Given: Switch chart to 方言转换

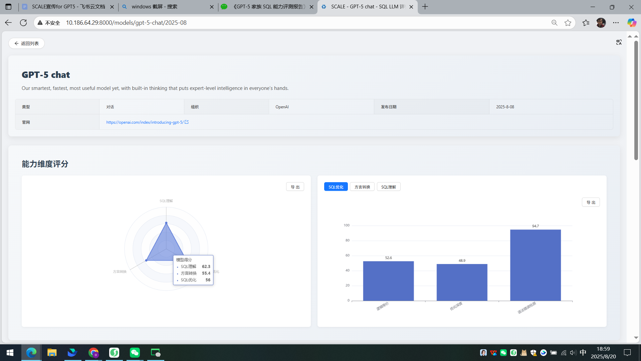Looking at the screenshot, I should click(362, 187).
